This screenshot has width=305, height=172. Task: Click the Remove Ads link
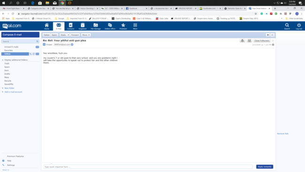[x=282, y=133]
